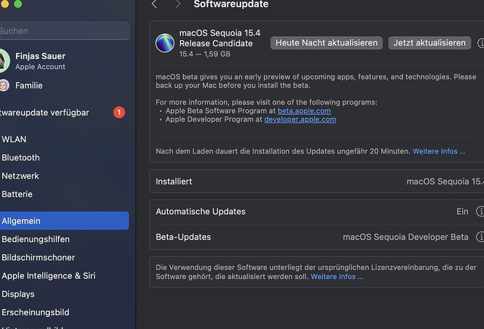The height and width of the screenshot is (329, 484).
Task: Select Allgemein in sidebar
Action: click(64, 221)
